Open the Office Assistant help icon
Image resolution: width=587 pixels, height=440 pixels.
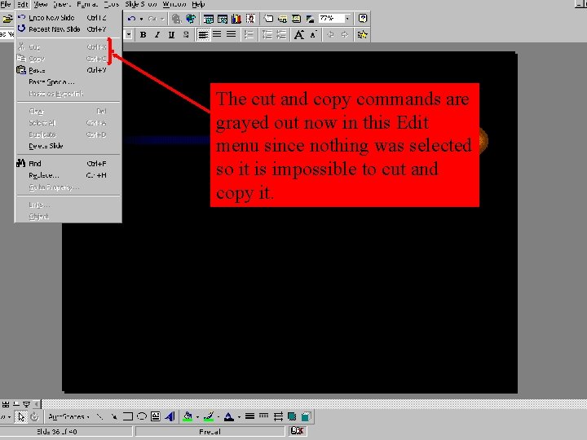[362, 18]
